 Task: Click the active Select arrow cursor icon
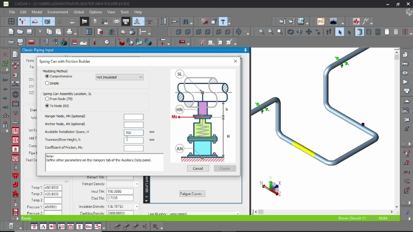pyautogui.click(x=339, y=32)
